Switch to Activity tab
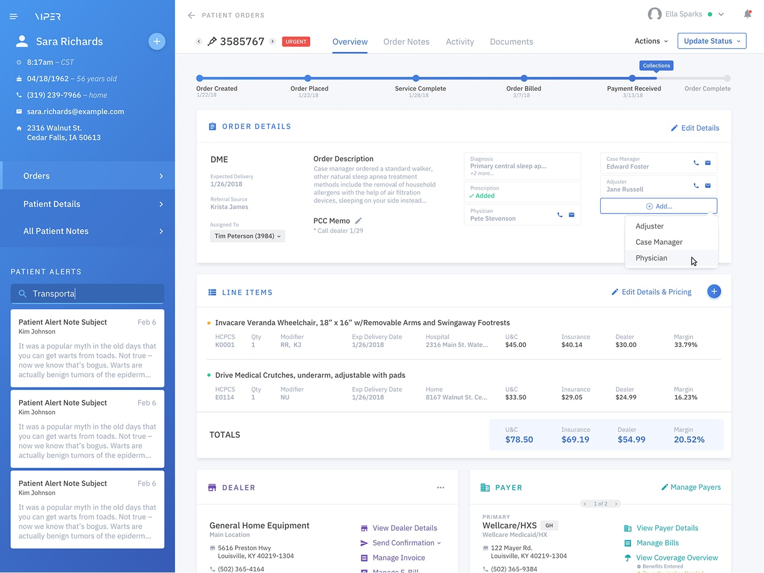The height and width of the screenshot is (573, 764). (x=460, y=42)
